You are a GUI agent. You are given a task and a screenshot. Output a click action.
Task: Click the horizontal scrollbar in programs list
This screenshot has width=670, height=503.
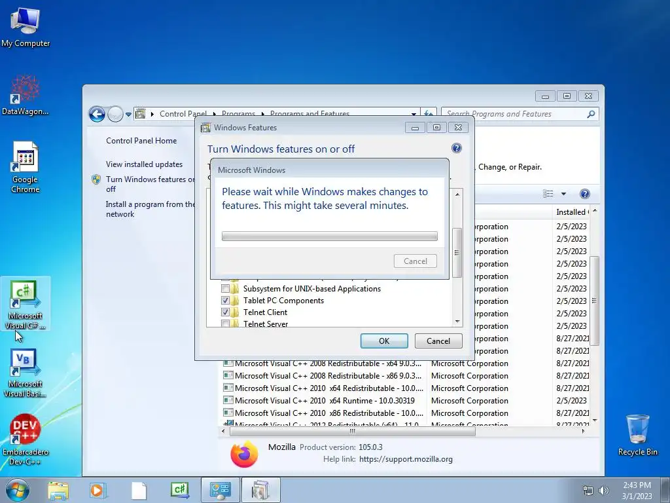[353, 431]
